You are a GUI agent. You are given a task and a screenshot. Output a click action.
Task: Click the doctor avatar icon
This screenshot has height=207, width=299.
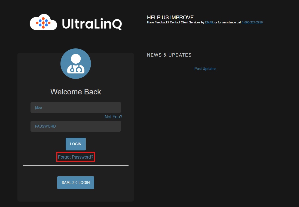(76, 64)
